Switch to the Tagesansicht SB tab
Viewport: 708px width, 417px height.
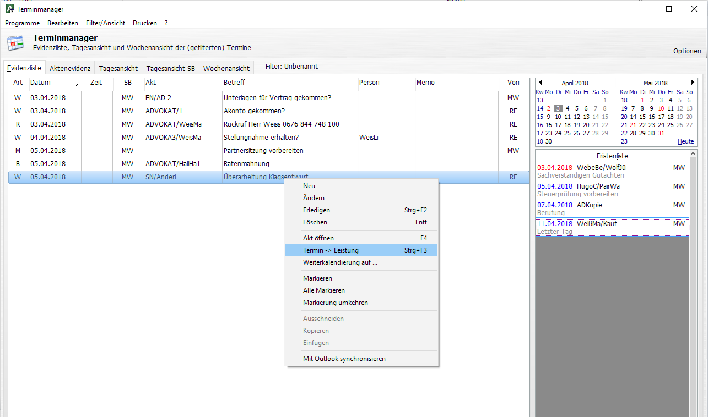tap(171, 69)
